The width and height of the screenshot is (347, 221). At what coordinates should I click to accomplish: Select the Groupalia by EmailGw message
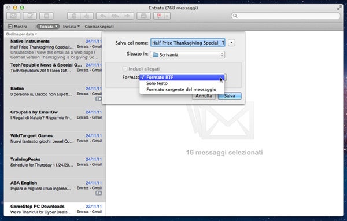coord(55,120)
